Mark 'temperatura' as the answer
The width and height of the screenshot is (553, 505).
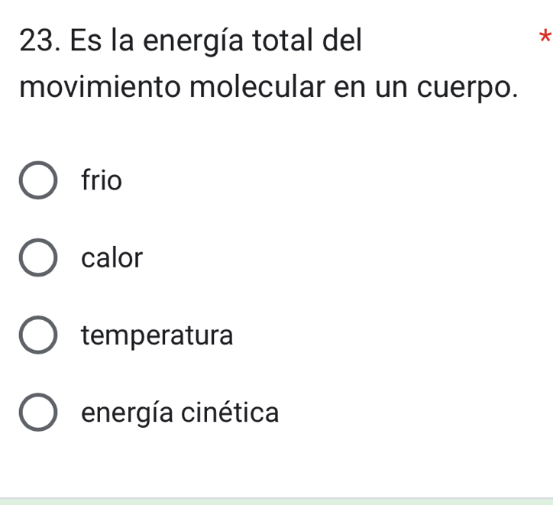[37, 336]
